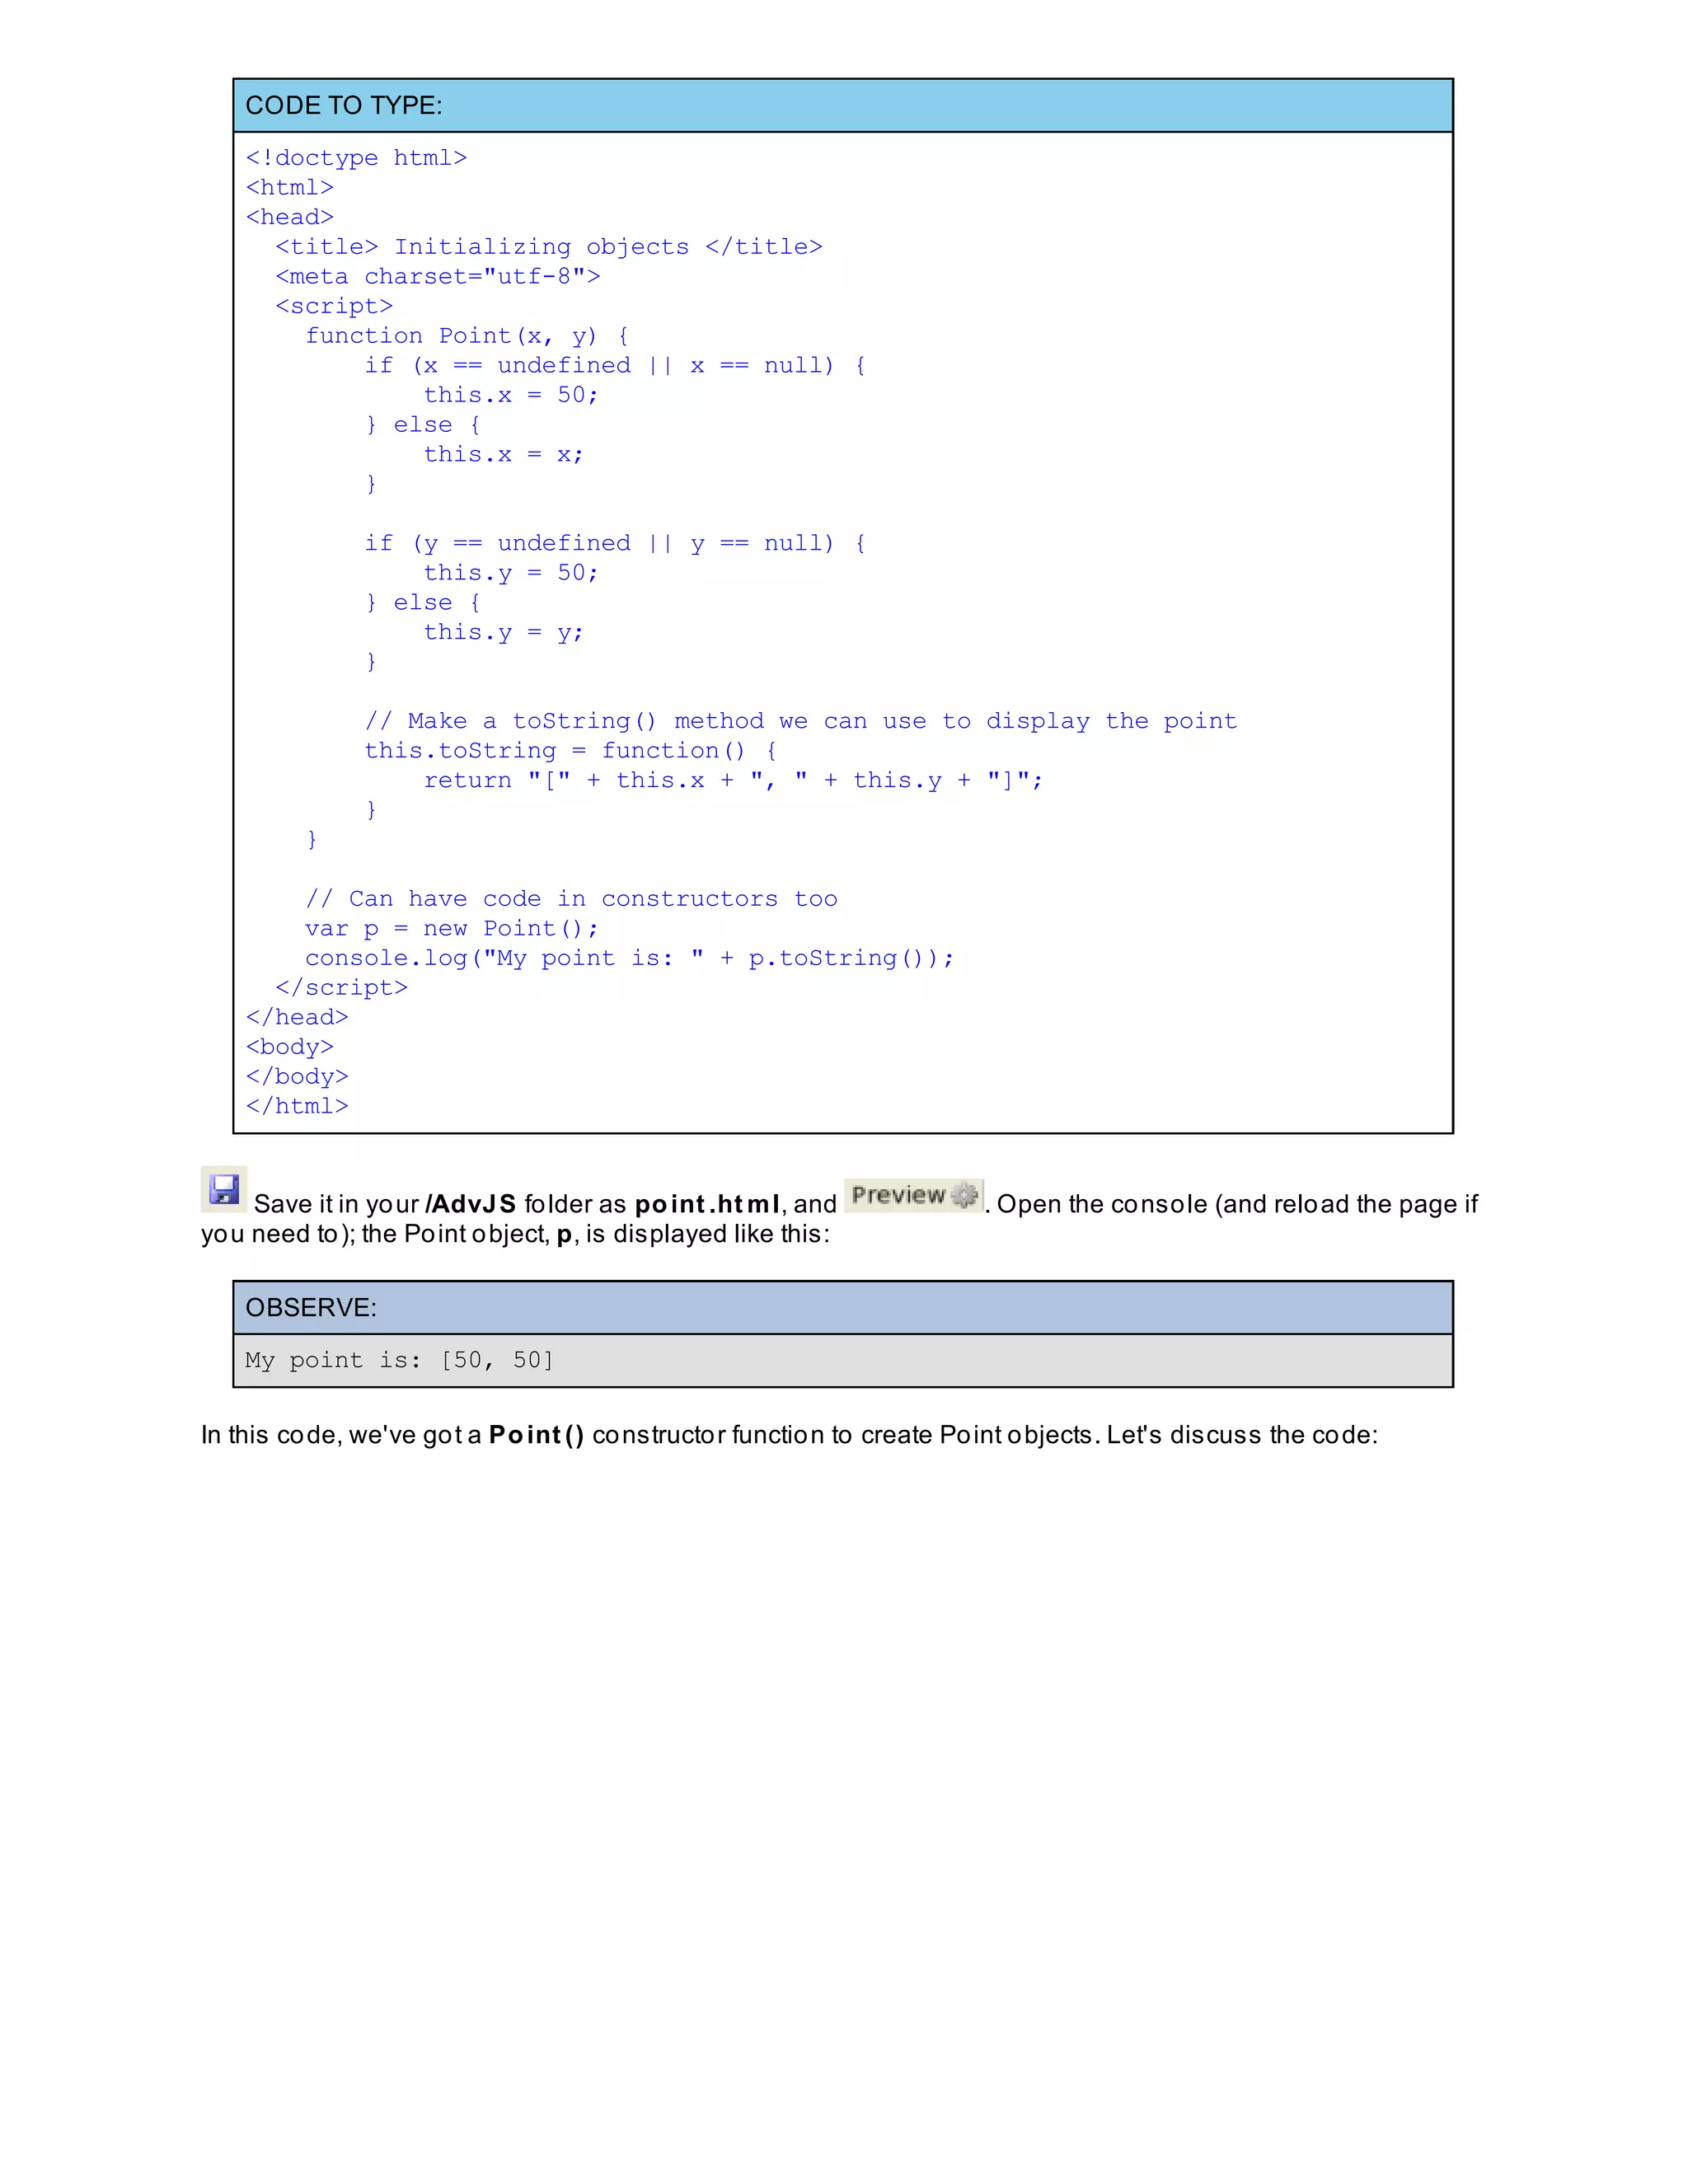Click the line 'var p = new Point();'

pos(452,929)
